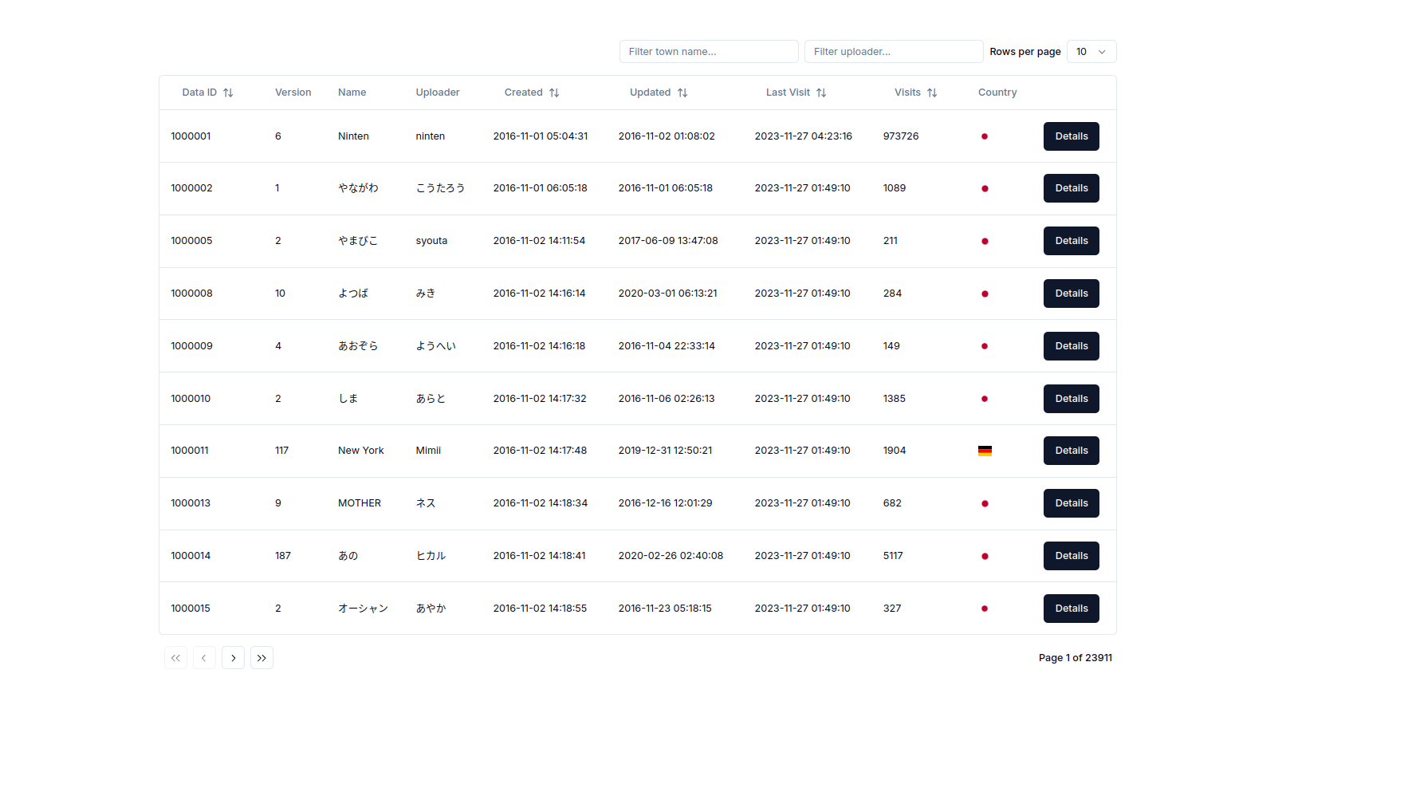
Task: Open Details for New York town
Action: [1072, 451]
